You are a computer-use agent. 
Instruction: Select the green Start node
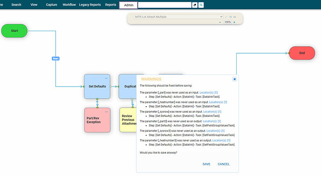[14, 31]
